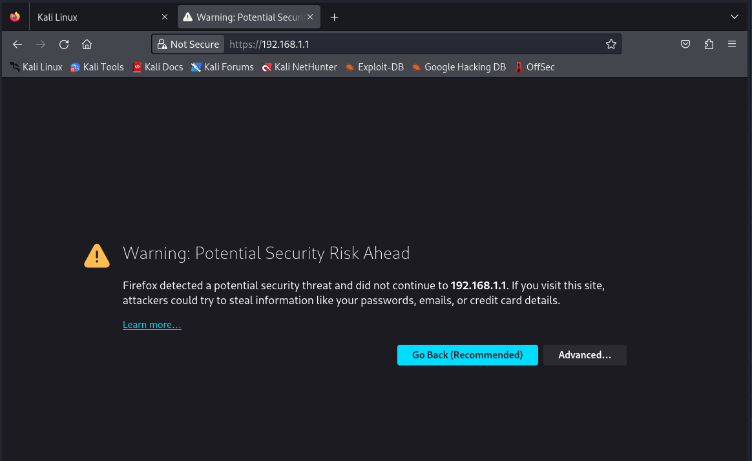The width and height of the screenshot is (752, 461).
Task: Close the Warning: Potential Security tab
Action: [x=311, y=17]
